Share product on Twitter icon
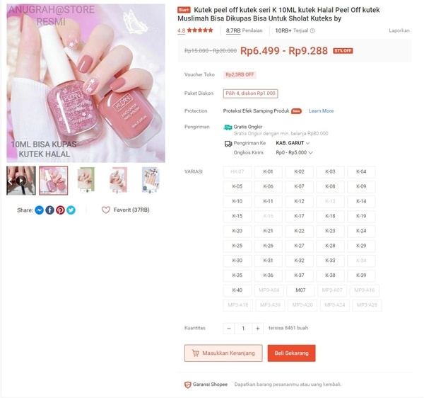Image resolution: width=424 pixels, height=398 pixels. 71,210
